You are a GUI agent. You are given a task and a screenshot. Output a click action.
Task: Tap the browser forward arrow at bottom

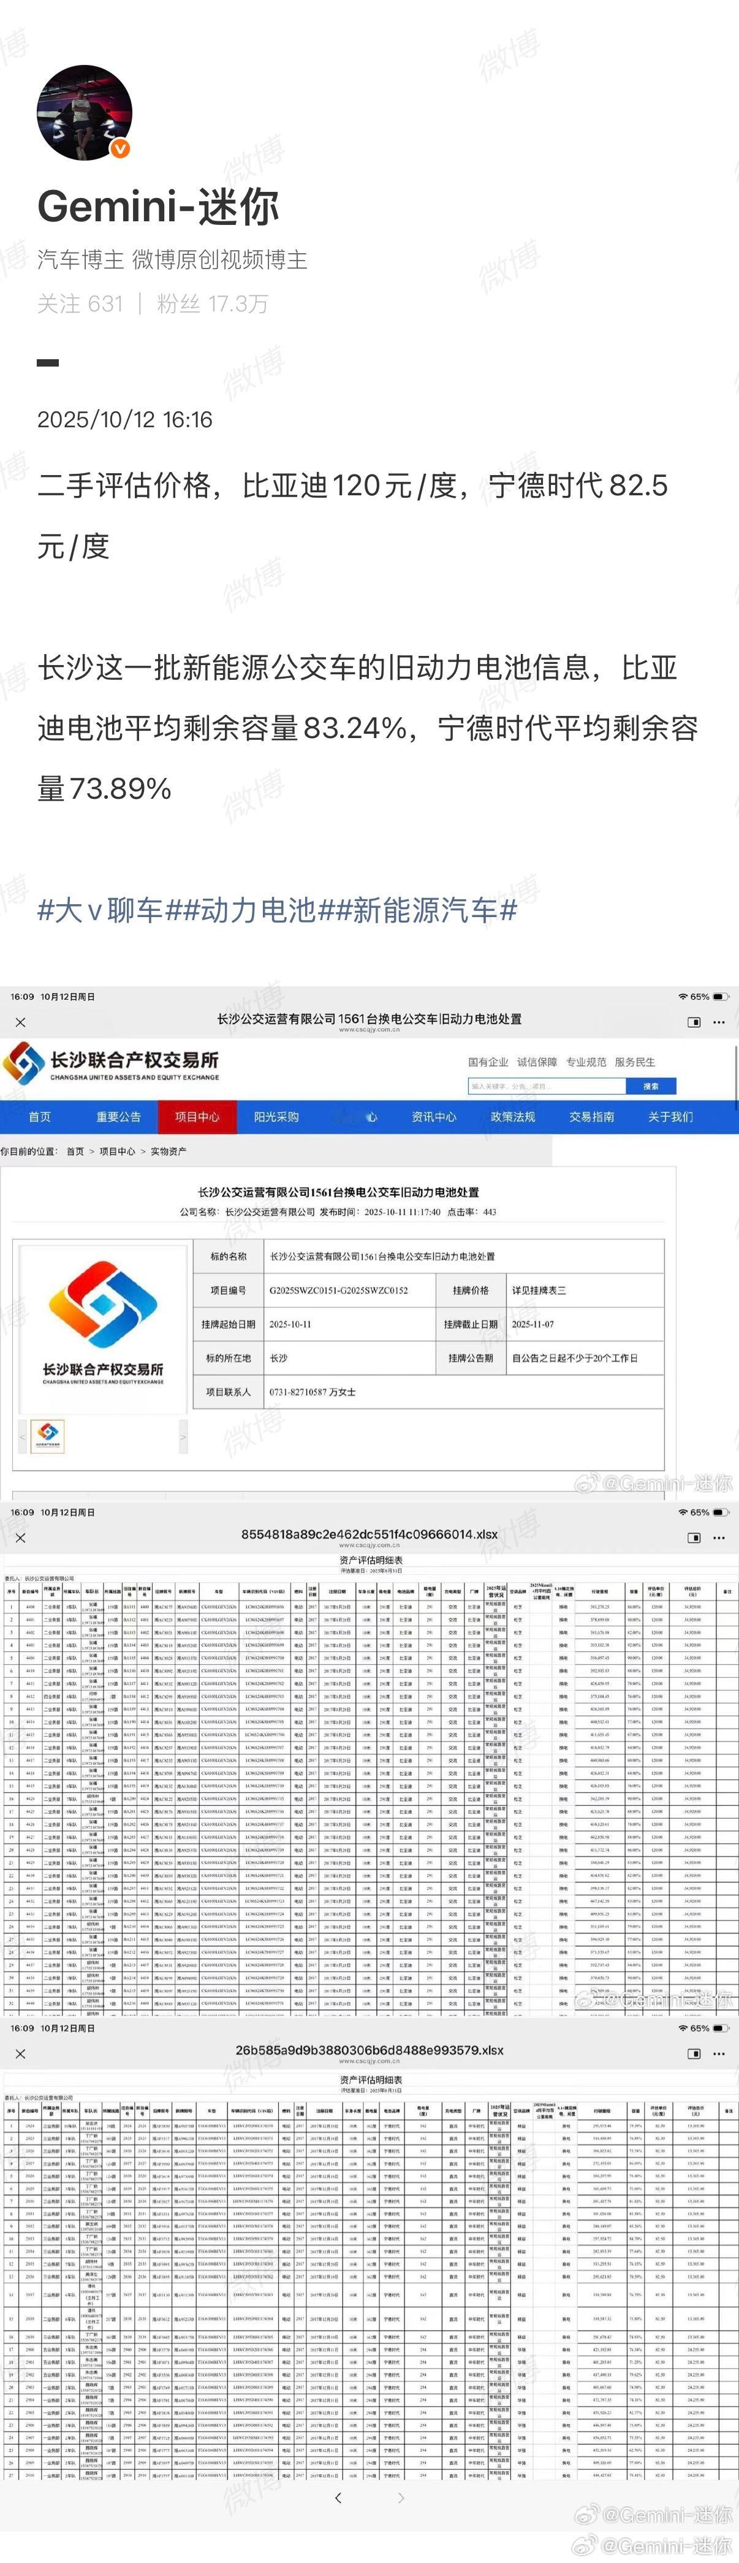(x=401, y=2497)
